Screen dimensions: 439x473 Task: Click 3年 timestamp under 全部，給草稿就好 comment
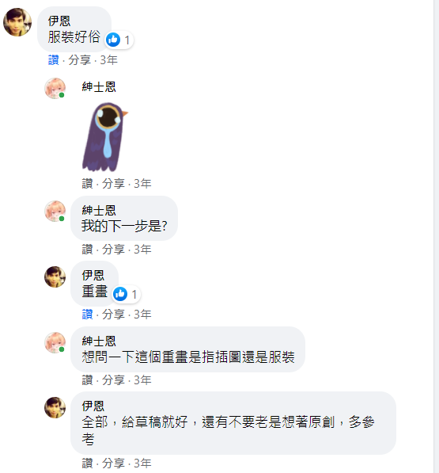point(142,463)
